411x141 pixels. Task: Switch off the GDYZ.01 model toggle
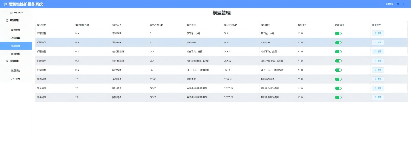(x=338, y=88)
